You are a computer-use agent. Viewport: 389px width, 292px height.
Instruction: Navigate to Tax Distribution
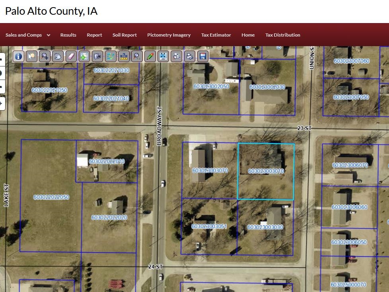(282, 35)
